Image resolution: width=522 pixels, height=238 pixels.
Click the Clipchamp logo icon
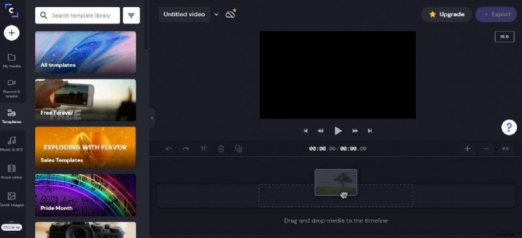[12, 10]
